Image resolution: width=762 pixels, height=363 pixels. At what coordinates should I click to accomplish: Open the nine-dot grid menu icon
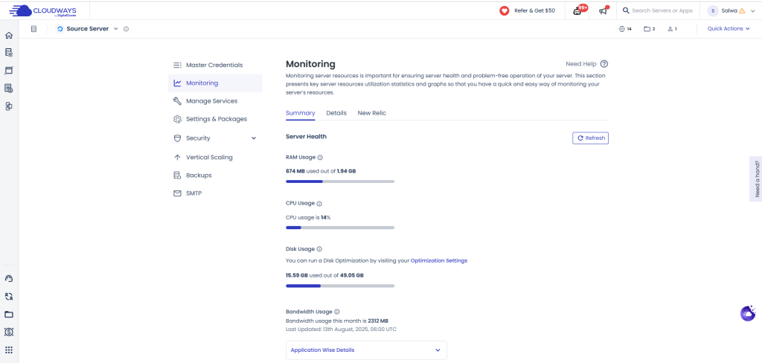point(9,350)
